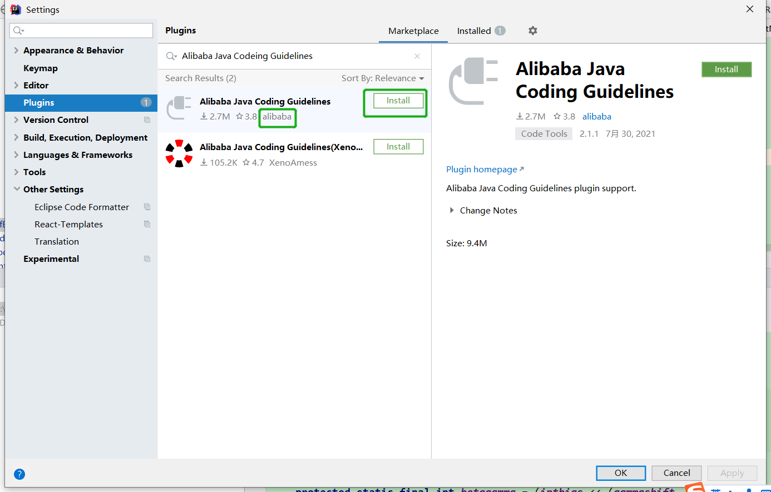The width and height of the screenshot is (771, 492).
Task: Click the IntelliJ icon in title bar
Action: pos(16,9)
